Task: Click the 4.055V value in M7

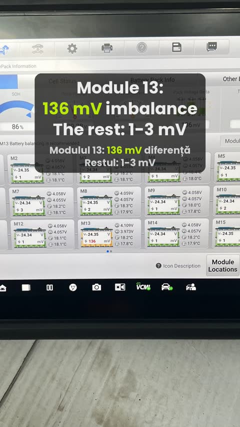Action: [x=59, y=200]
